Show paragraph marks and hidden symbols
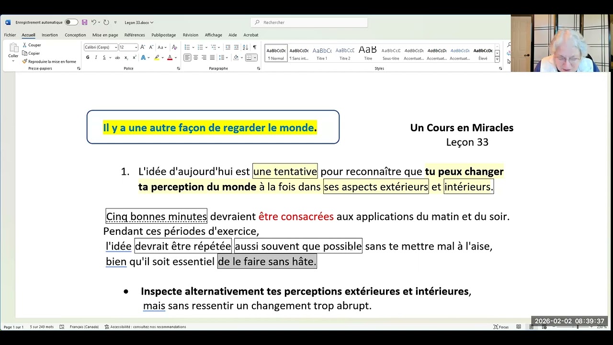 pos(254,47)
